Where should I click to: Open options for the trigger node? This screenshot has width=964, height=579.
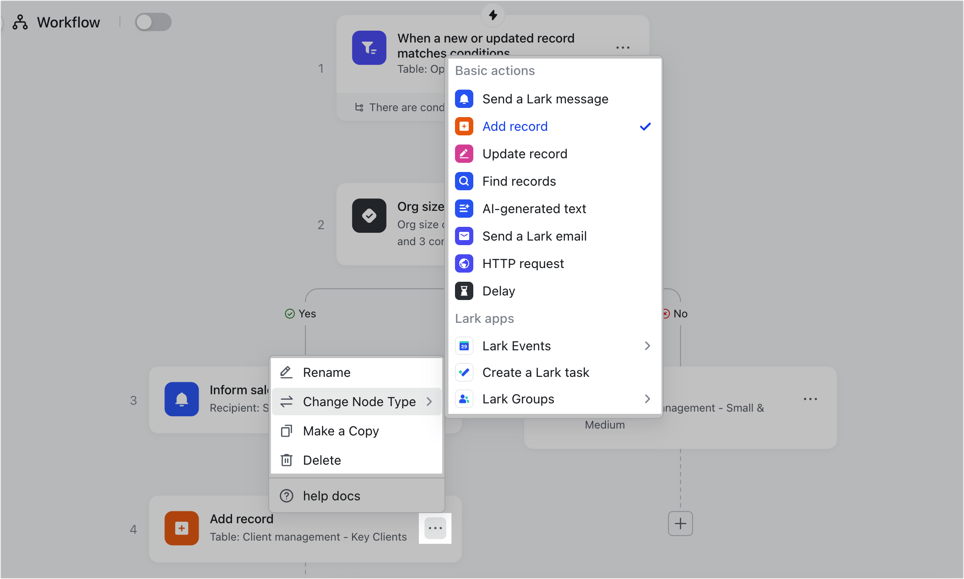(623, 48)
